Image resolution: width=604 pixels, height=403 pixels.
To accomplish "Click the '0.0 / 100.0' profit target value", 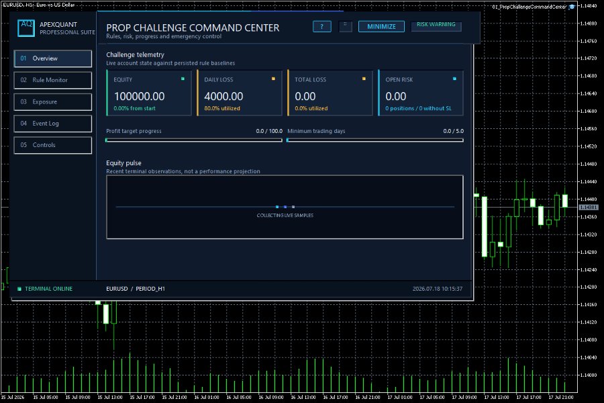I will (x=269, y=131).
